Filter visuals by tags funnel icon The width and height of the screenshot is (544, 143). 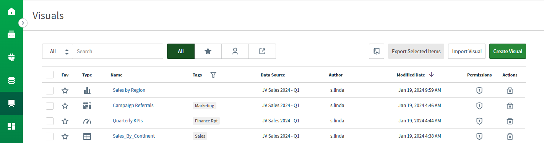[x=213, y=75]
